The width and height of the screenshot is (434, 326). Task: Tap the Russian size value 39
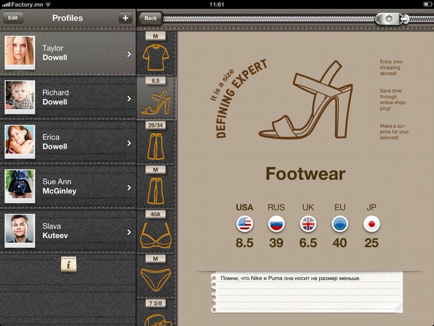click(x=276, y=243)
